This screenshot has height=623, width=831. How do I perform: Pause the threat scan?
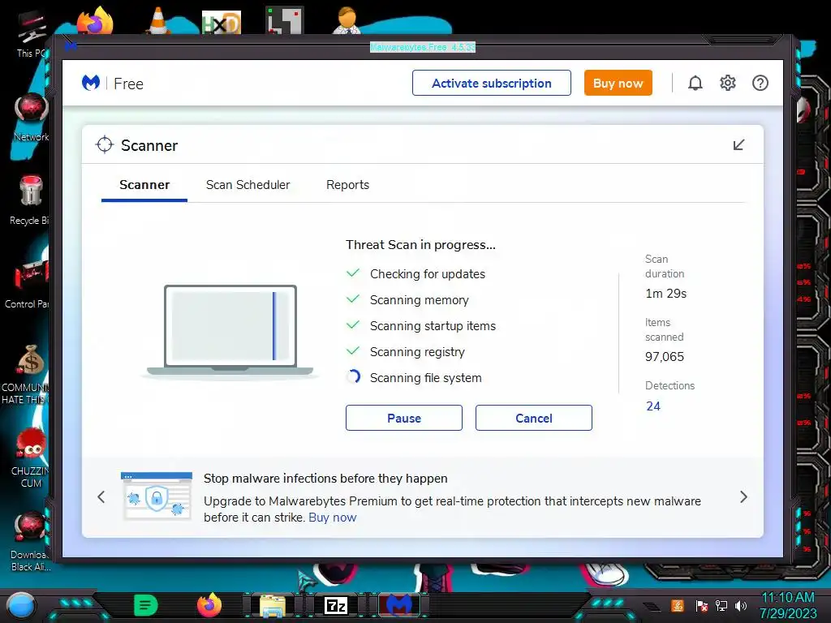[x=404, y=418]
